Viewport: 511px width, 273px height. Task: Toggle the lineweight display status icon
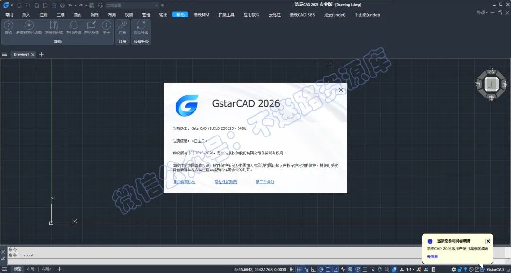[x=365, y=269]
